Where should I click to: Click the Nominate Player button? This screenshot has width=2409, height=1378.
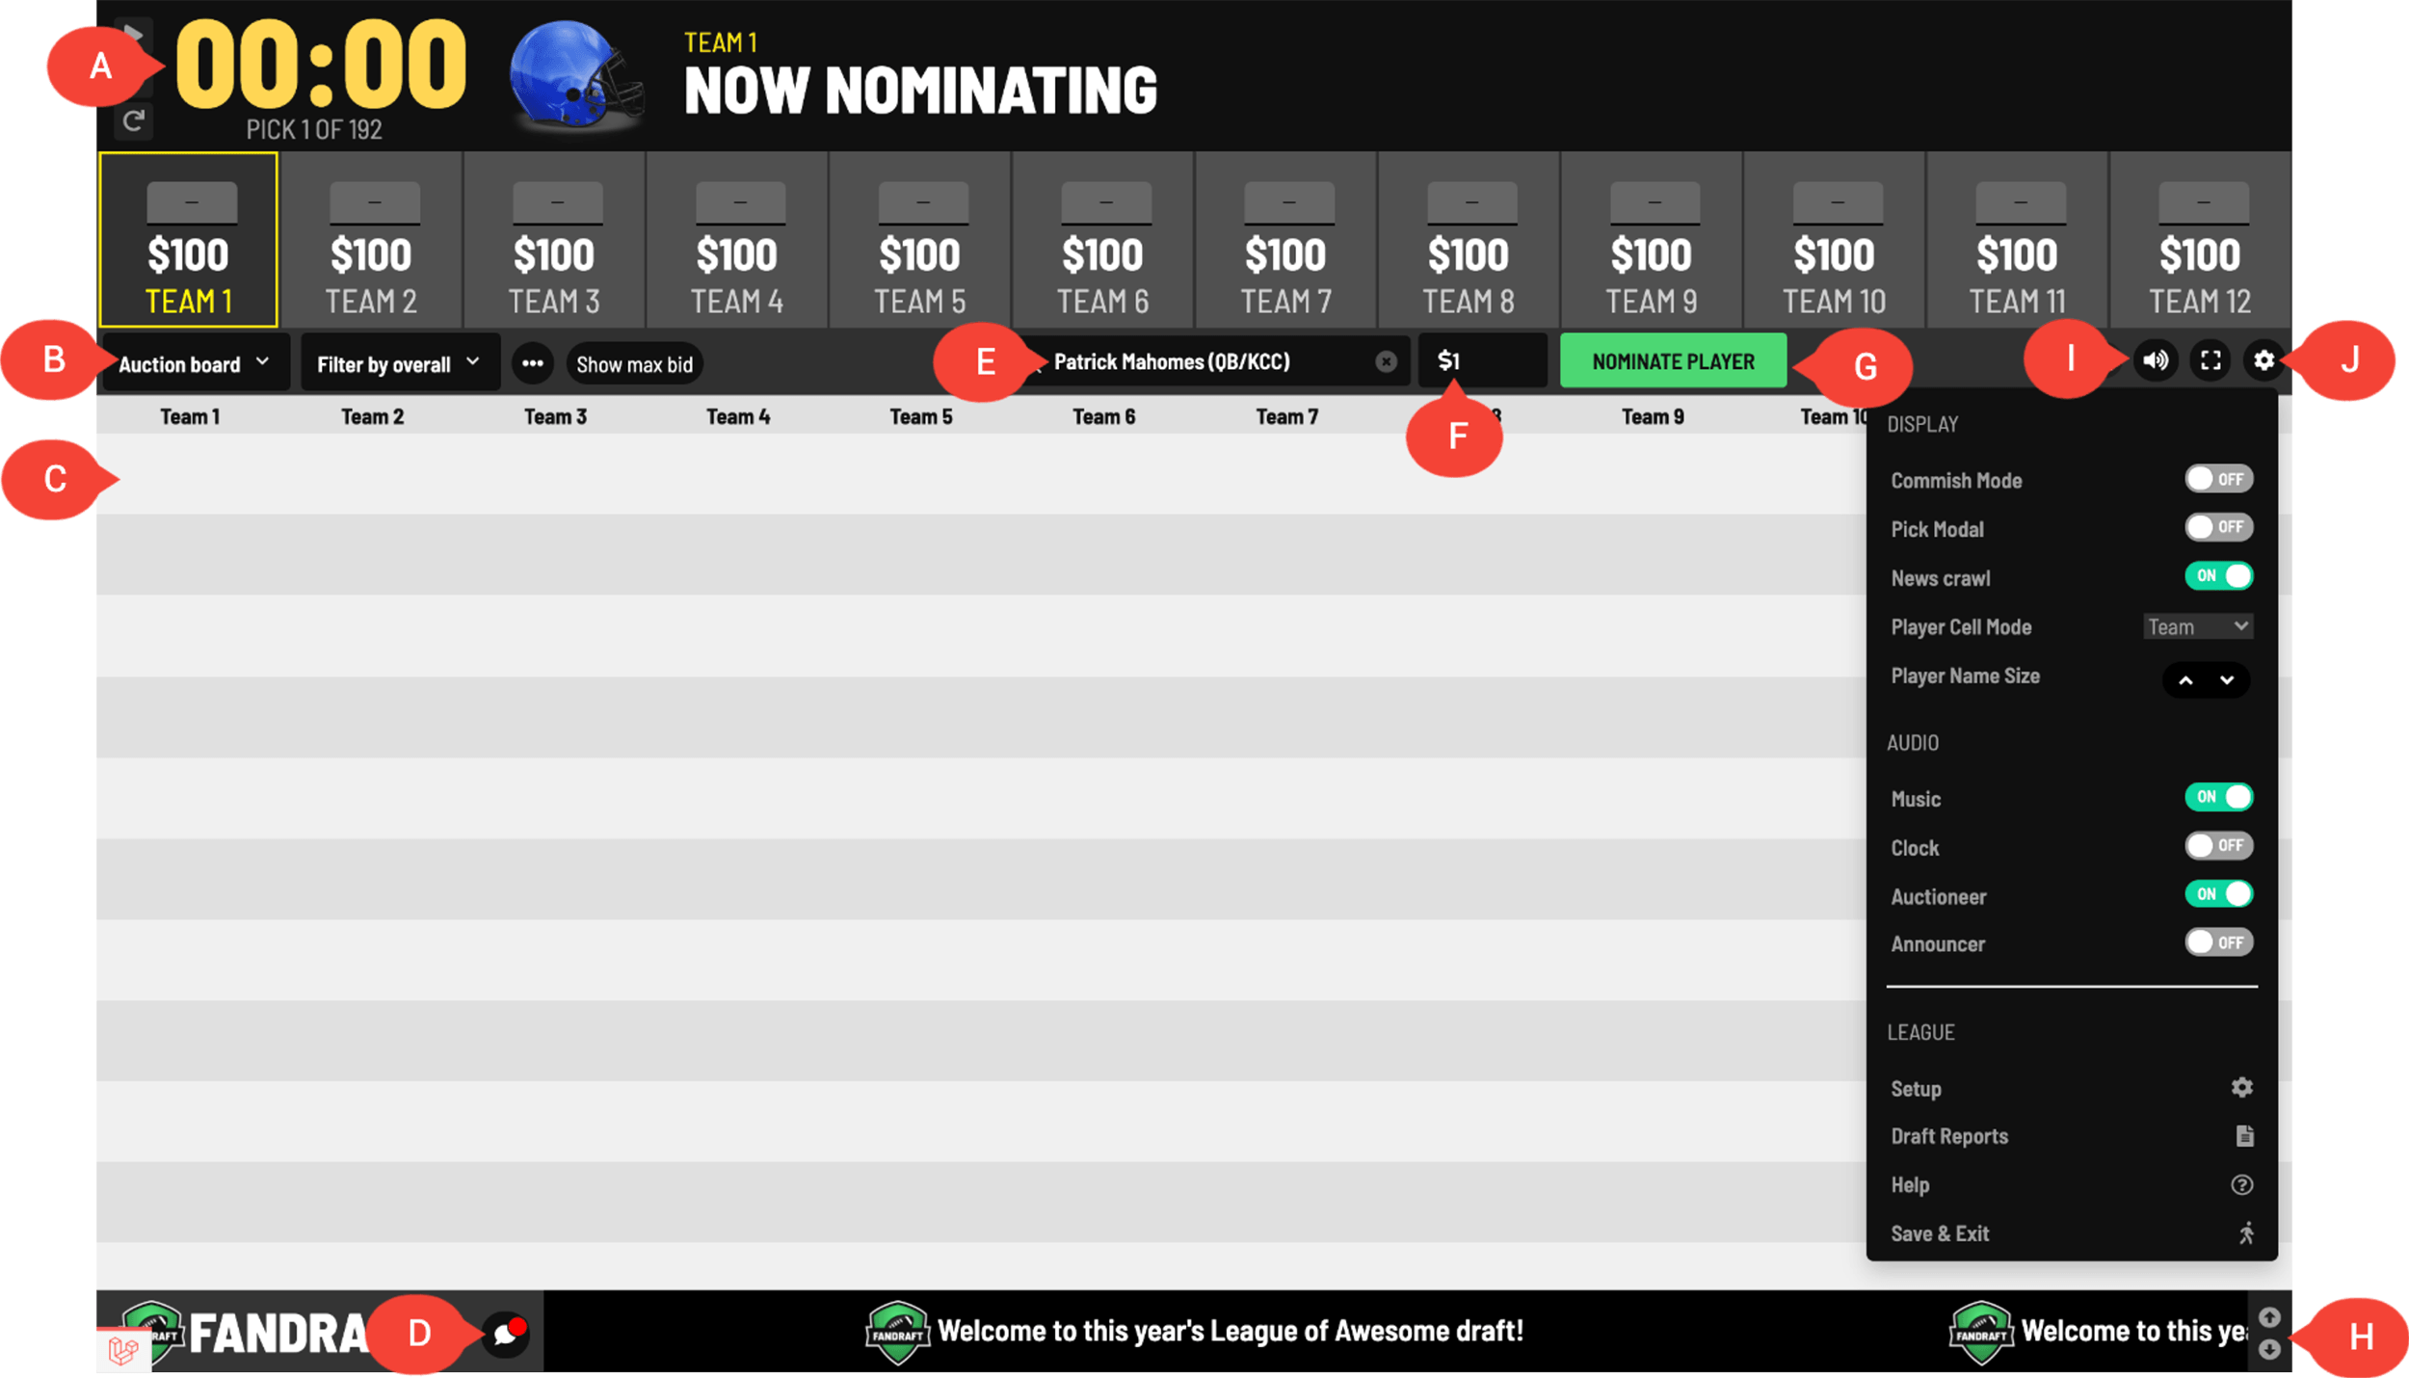coord(1671,360)
